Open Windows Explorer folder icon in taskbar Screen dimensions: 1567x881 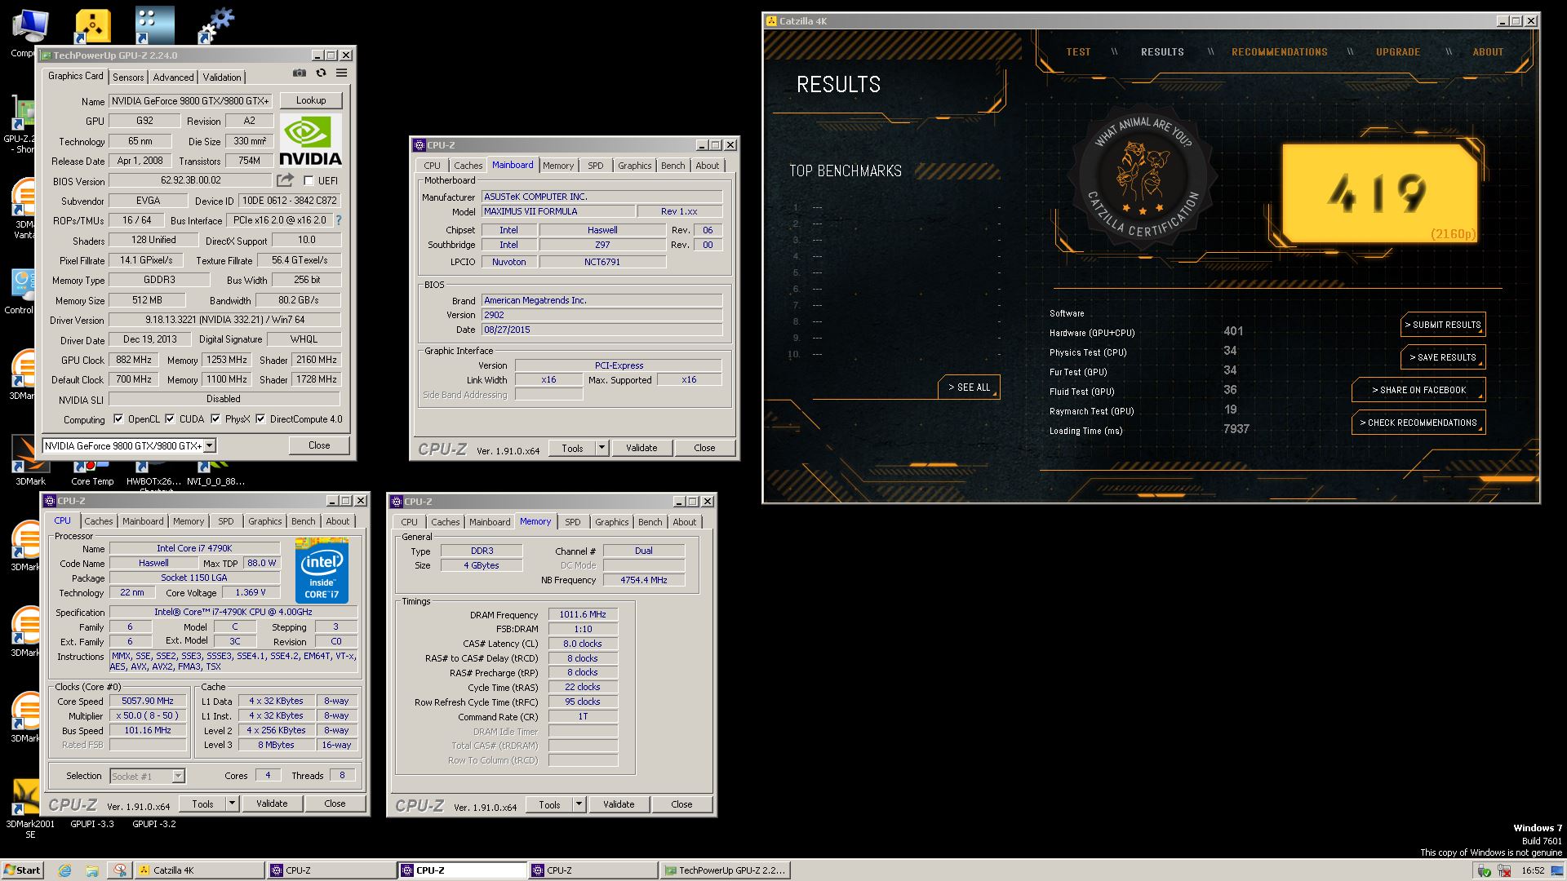click(92, 870)
